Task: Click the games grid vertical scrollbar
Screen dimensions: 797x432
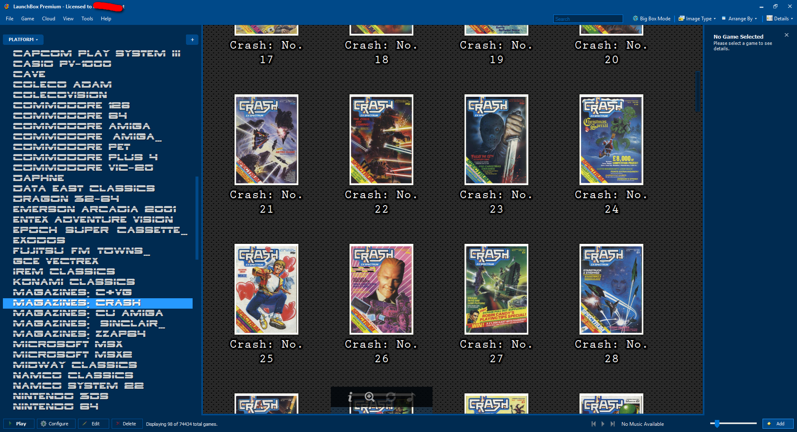Action: click(x=698, y=91)
